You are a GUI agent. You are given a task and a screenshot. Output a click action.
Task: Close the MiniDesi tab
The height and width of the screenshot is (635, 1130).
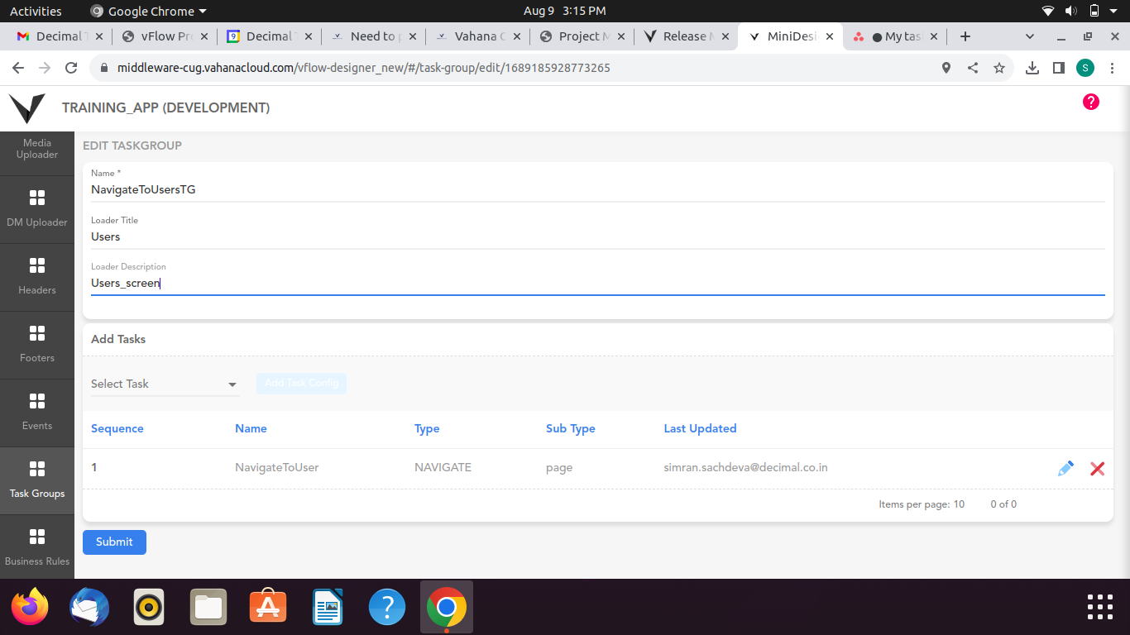click(x=829, y=36)
